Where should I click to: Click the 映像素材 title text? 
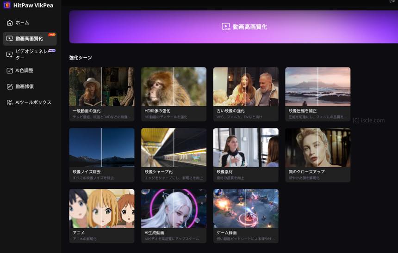click(224, 172)
